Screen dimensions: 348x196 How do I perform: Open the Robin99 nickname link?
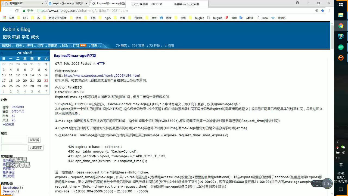click(x=18, y=107)
